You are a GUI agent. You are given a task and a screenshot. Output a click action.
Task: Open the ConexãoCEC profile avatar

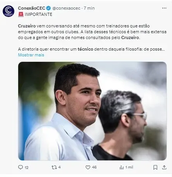tap(9, 11)
